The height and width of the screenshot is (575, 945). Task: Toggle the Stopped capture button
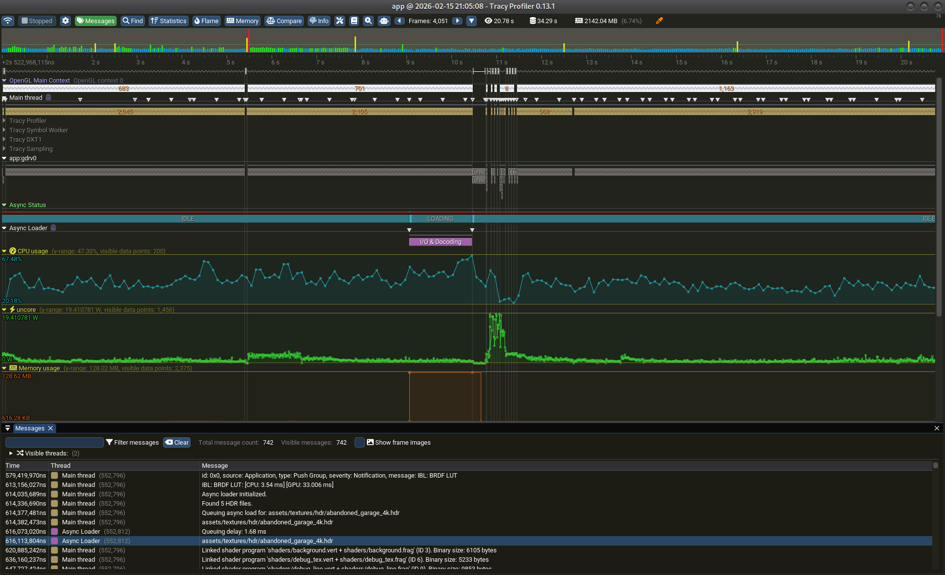pyautogui.click(x=36, y=21)
